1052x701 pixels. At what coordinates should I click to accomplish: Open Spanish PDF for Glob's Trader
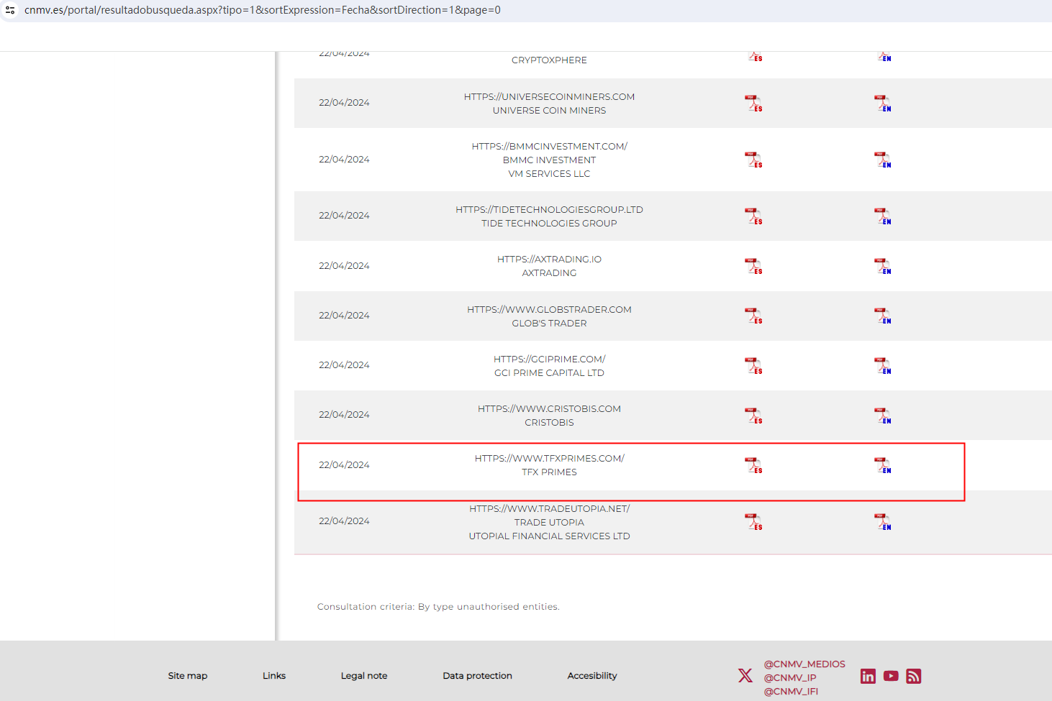753,316
